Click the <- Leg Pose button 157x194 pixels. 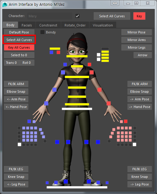(16, 184)
